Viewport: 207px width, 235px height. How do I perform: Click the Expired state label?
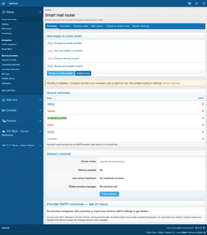51,132
